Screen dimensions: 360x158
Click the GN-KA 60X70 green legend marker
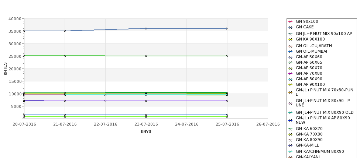[x=290, y=129]
